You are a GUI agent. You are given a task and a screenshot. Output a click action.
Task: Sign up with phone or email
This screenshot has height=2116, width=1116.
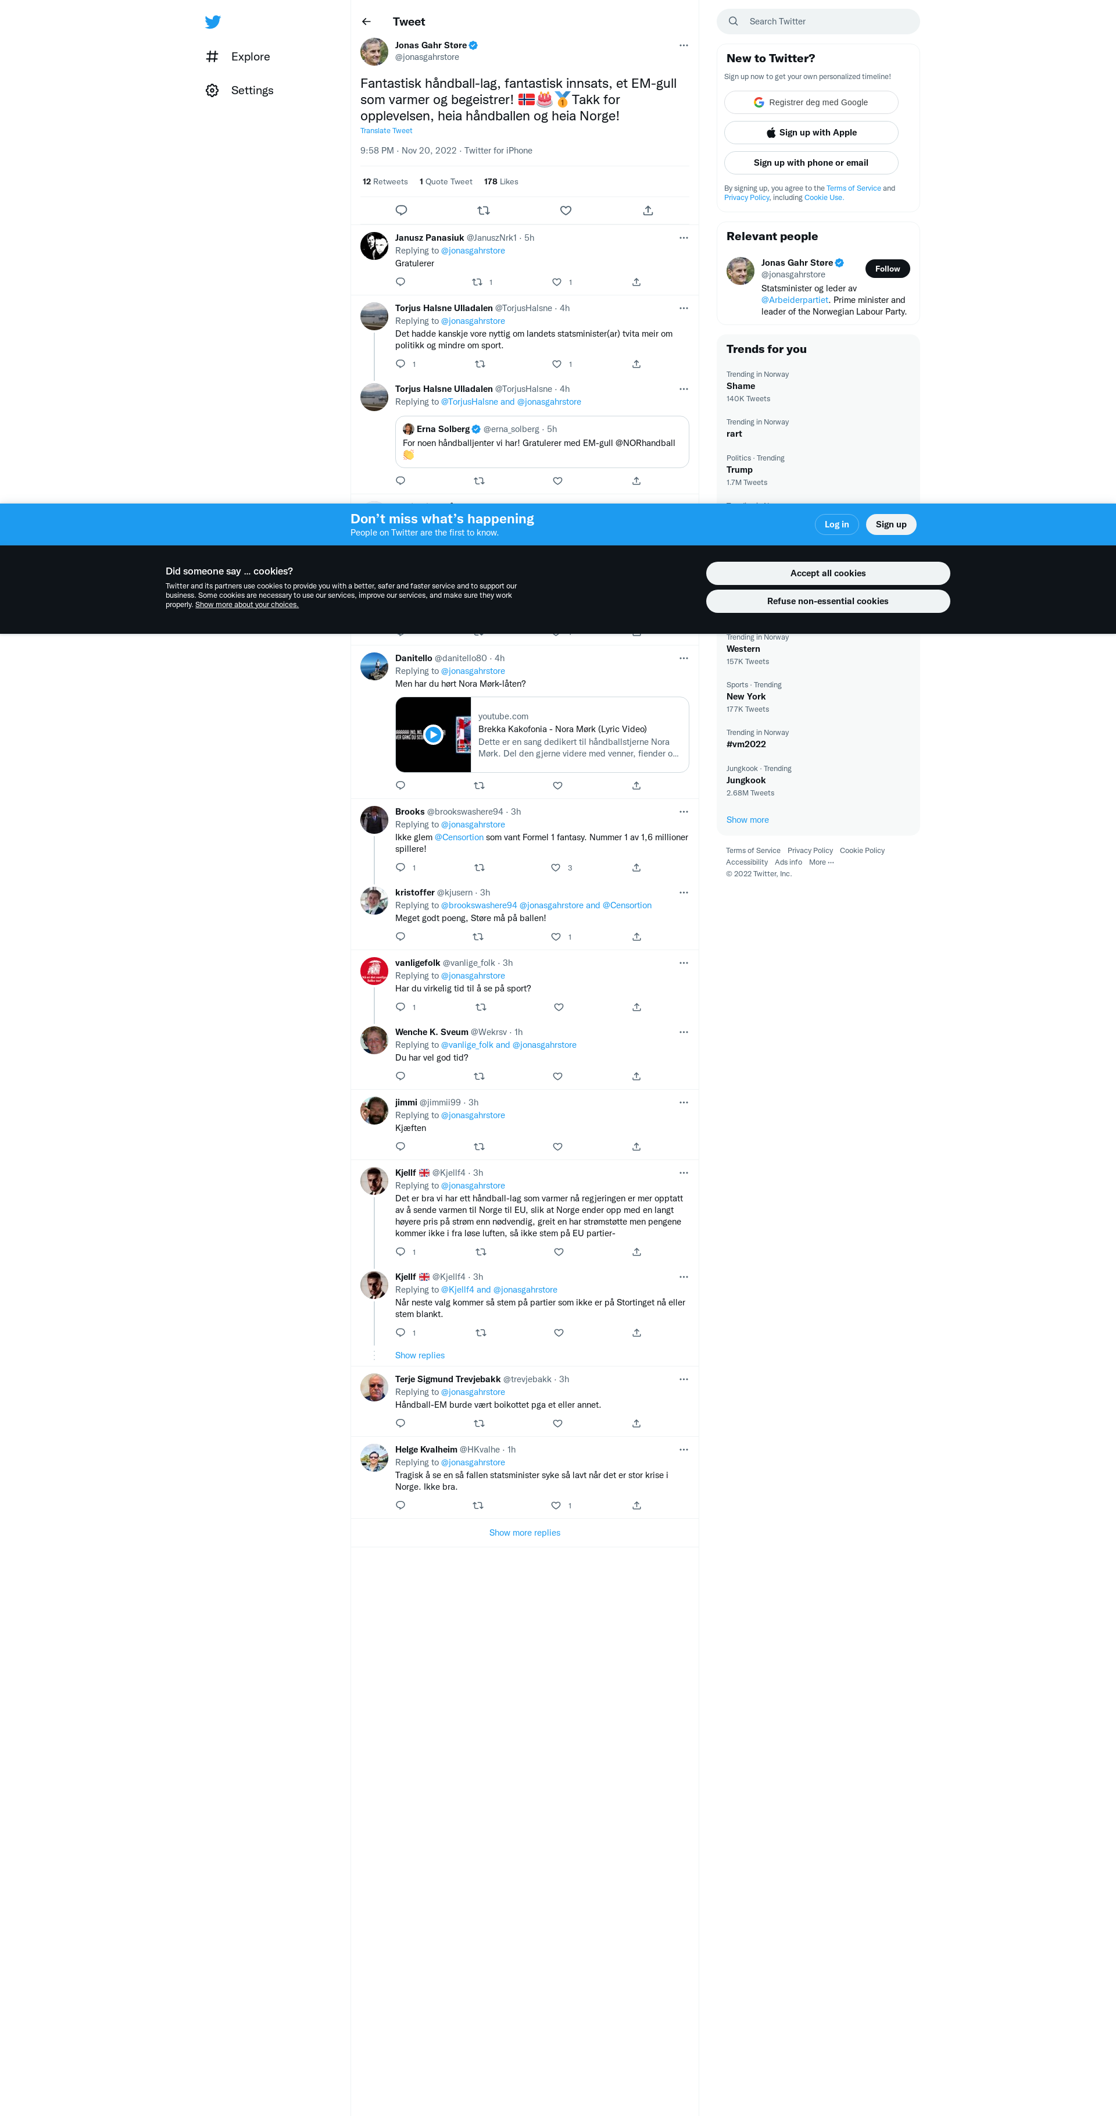(810, 163)
